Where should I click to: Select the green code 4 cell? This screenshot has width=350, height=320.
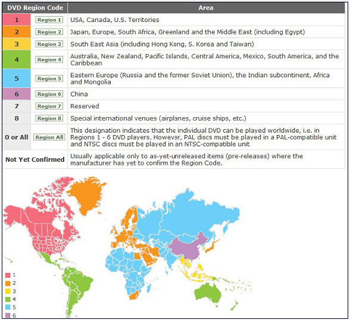pyautogui.click(x=17, y=59)
